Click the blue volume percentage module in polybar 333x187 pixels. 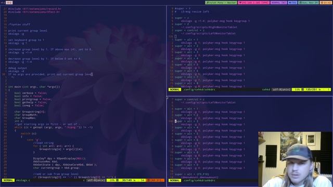[x=292, y=3]
